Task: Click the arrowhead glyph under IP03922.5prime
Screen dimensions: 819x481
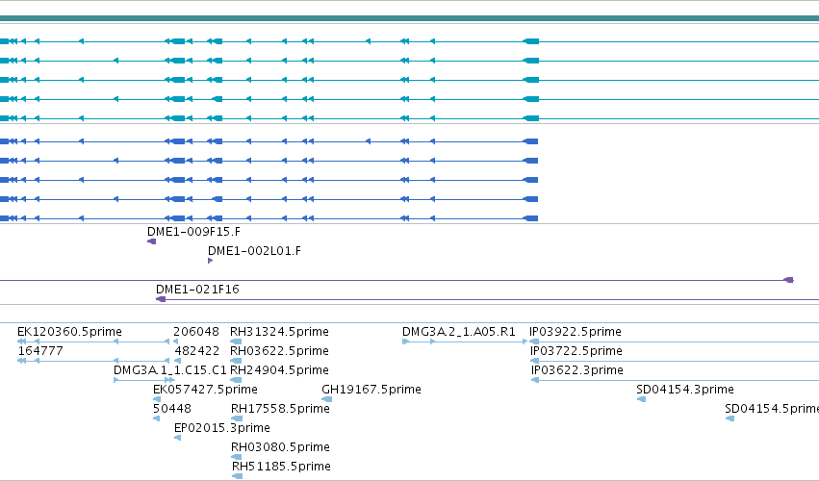Action: pyautogui.click(x=534, y=342)
